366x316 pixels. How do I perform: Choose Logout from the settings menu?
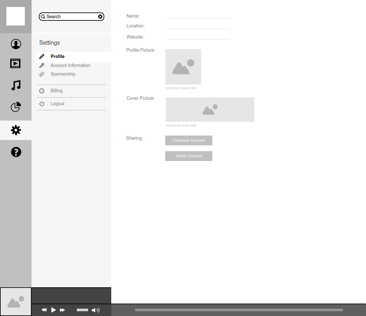pyautogui.click(x=57, y=104)
